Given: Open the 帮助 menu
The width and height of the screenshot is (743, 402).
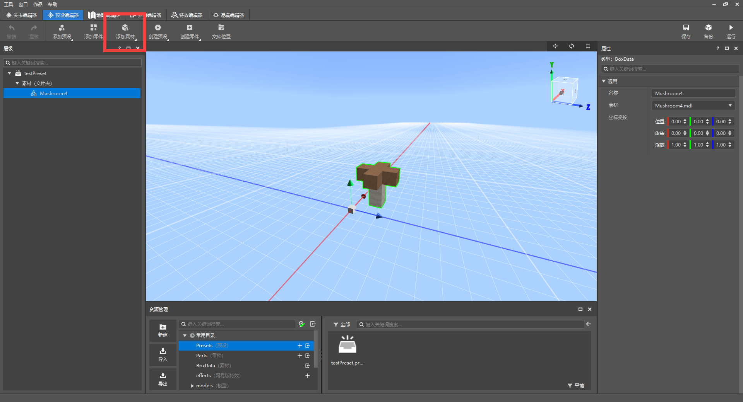Looking at the screenshot, I should click(x=53, y=4).
